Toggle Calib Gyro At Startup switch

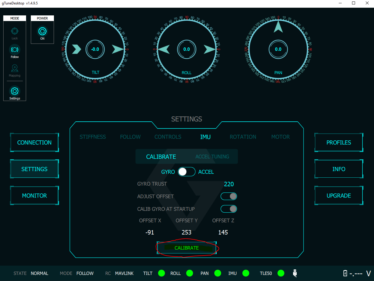229,209
